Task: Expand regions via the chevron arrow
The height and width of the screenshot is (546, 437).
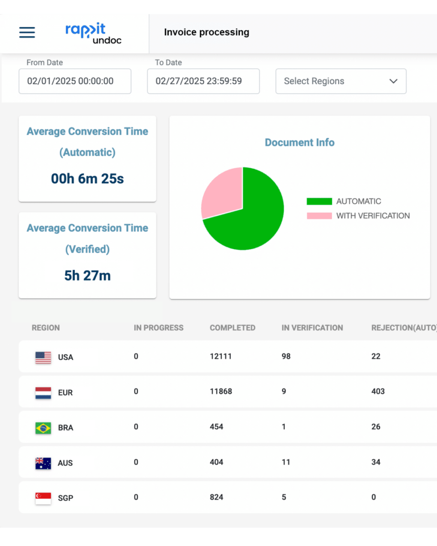Action: pos(393,81)
